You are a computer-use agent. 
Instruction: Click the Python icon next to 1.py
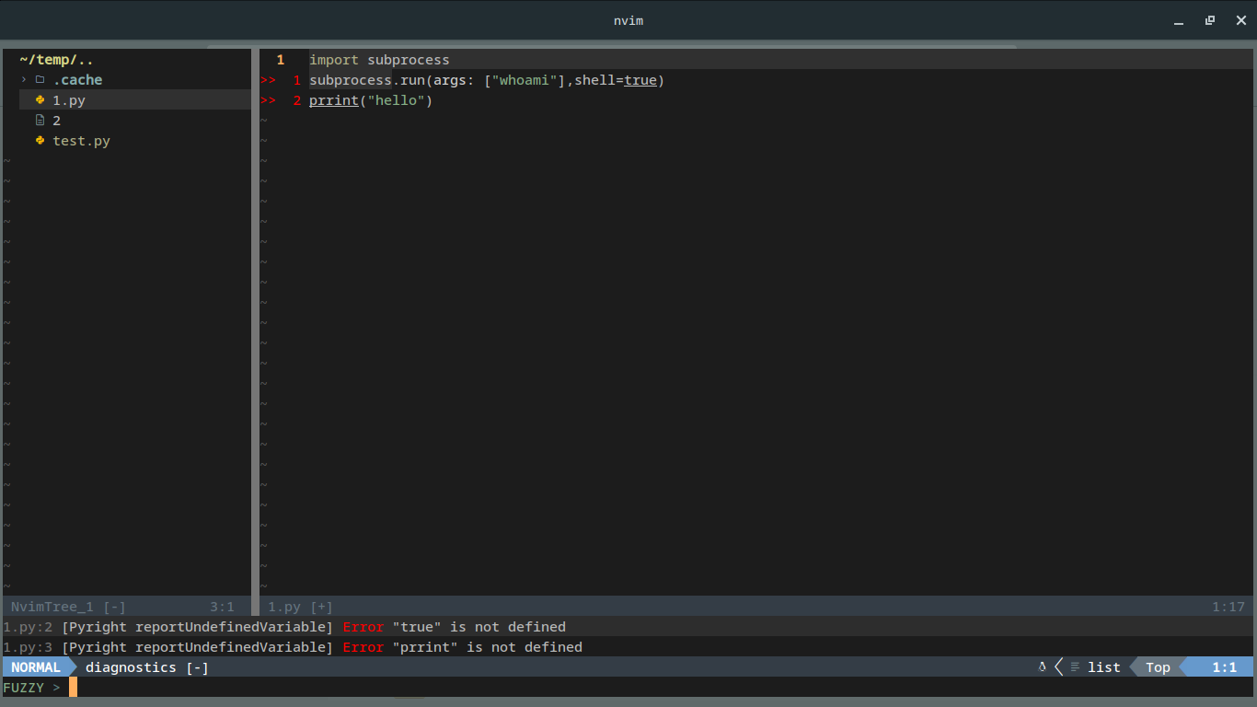[40, 100]
